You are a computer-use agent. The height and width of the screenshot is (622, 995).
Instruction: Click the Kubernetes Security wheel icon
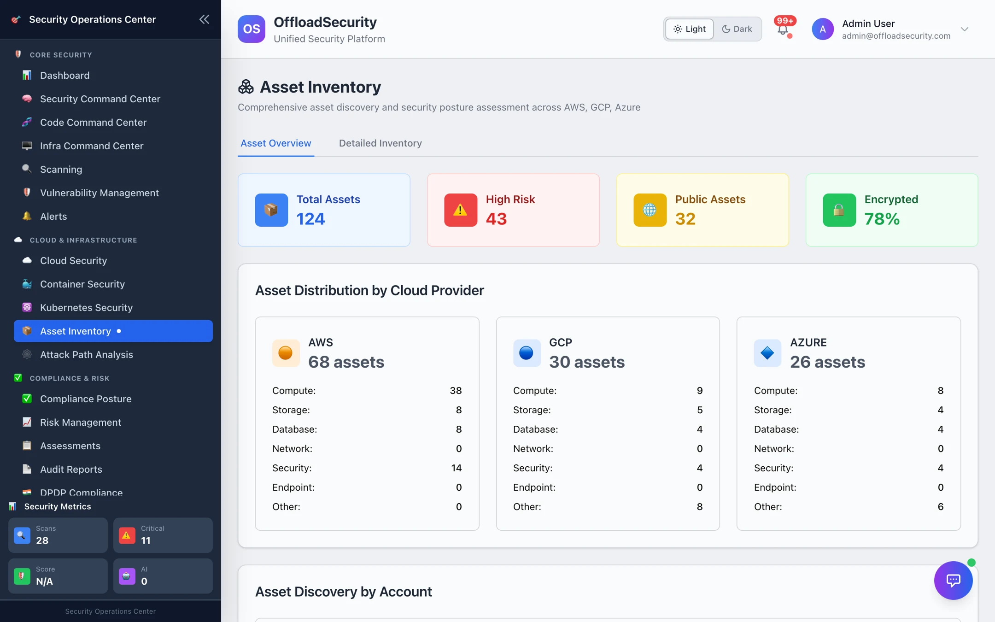pyautogui.click(x=27, y=307)
